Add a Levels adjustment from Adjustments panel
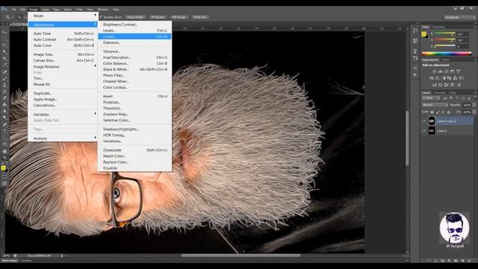This screenshot has height=269, width=478. click(440, 72)
